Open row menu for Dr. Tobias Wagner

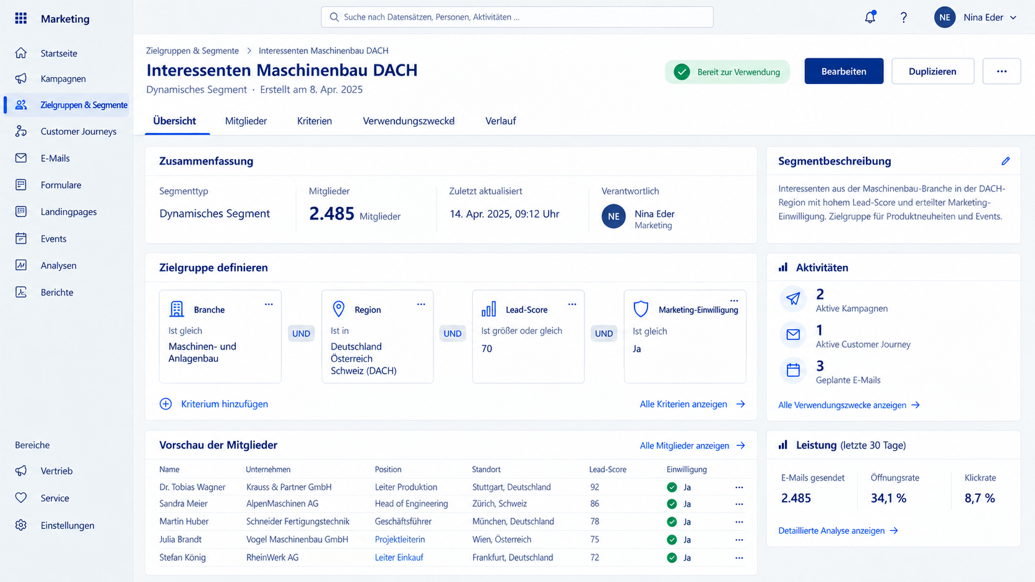[x=739, y=487]
